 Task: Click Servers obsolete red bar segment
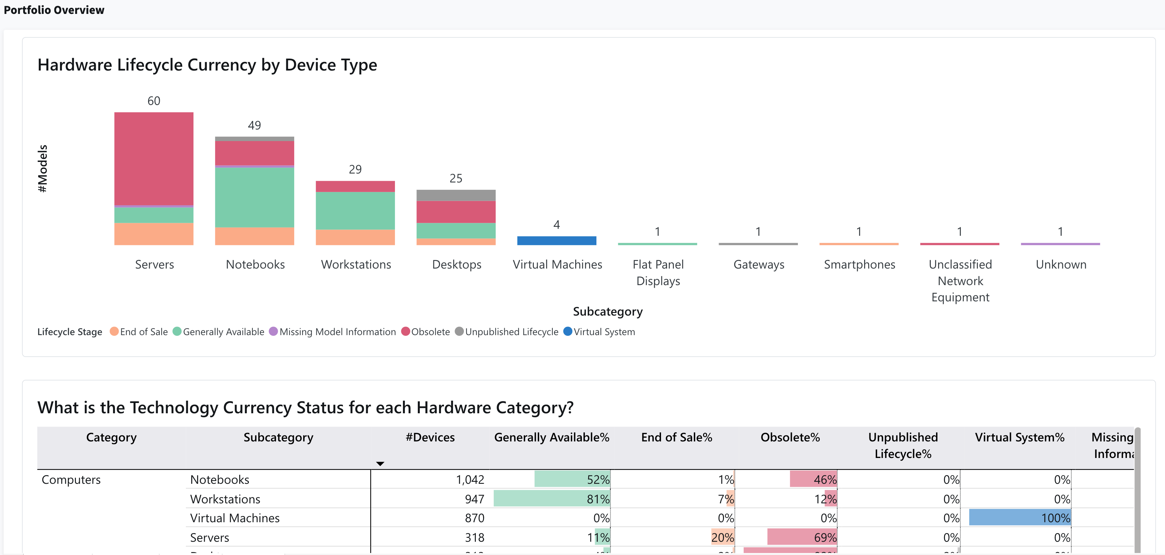pos(154,158)
